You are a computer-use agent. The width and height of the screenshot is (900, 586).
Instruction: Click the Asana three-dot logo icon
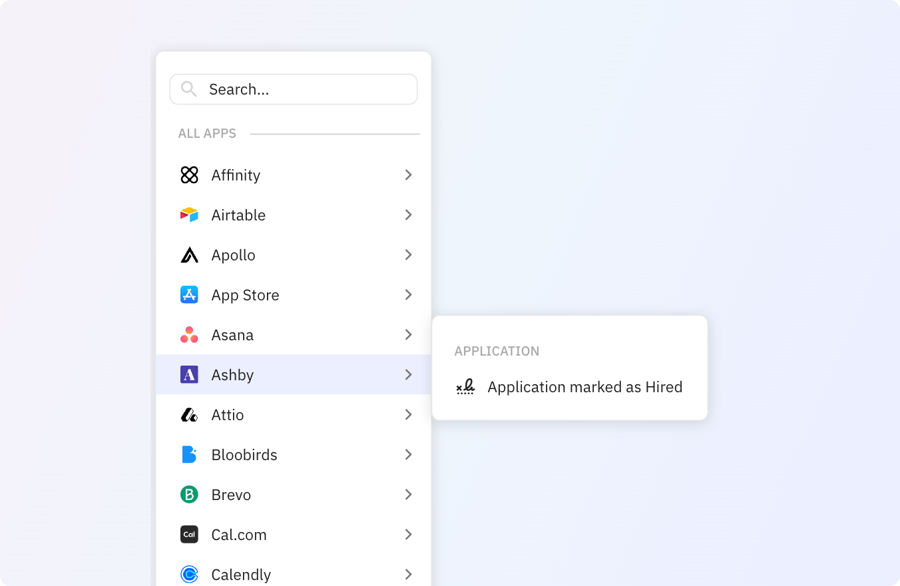(x=190, y=335)
